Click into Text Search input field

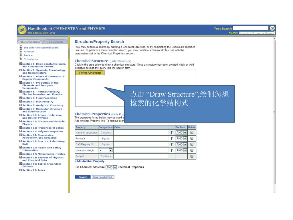[x=251, y=28]
